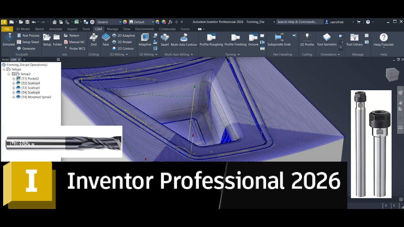Viewport: 404px width, 227px height.
Task: Insert a Manual NC operation
Action: [x=74, y=42]
